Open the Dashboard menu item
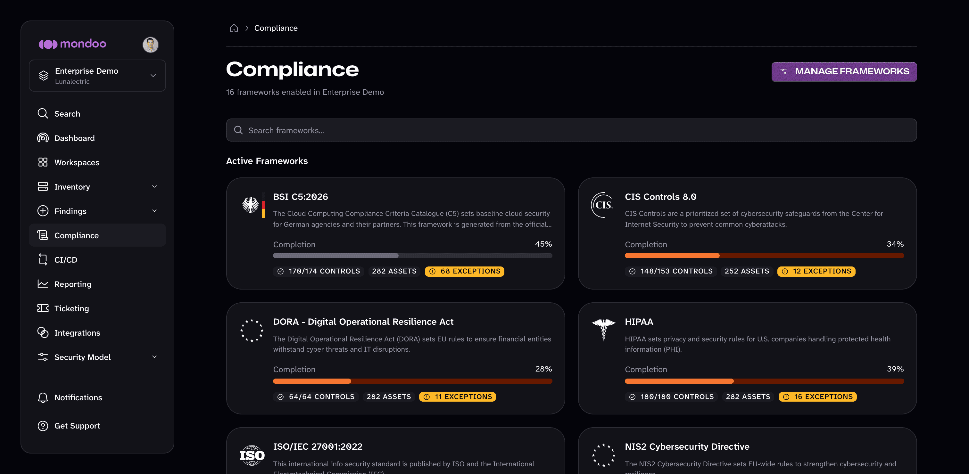This screenshot has height=474, width=969. coord(97,138)
